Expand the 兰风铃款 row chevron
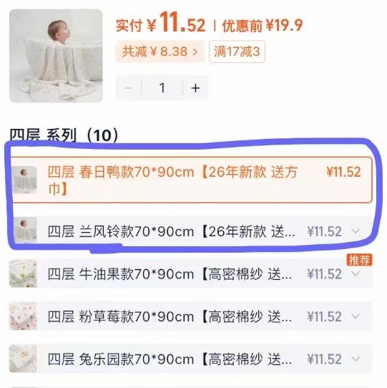387x388 pixels. tap(356, 231)
